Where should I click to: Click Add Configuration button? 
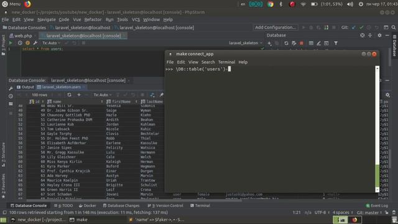pyautogui.click(x=275, y=27)
